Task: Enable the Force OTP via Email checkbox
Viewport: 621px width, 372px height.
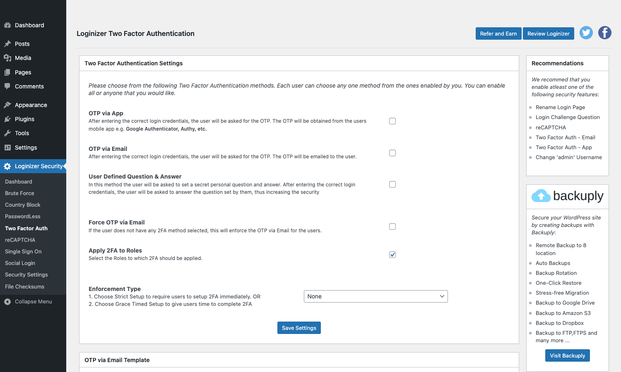Action: [x=392, y=227]
